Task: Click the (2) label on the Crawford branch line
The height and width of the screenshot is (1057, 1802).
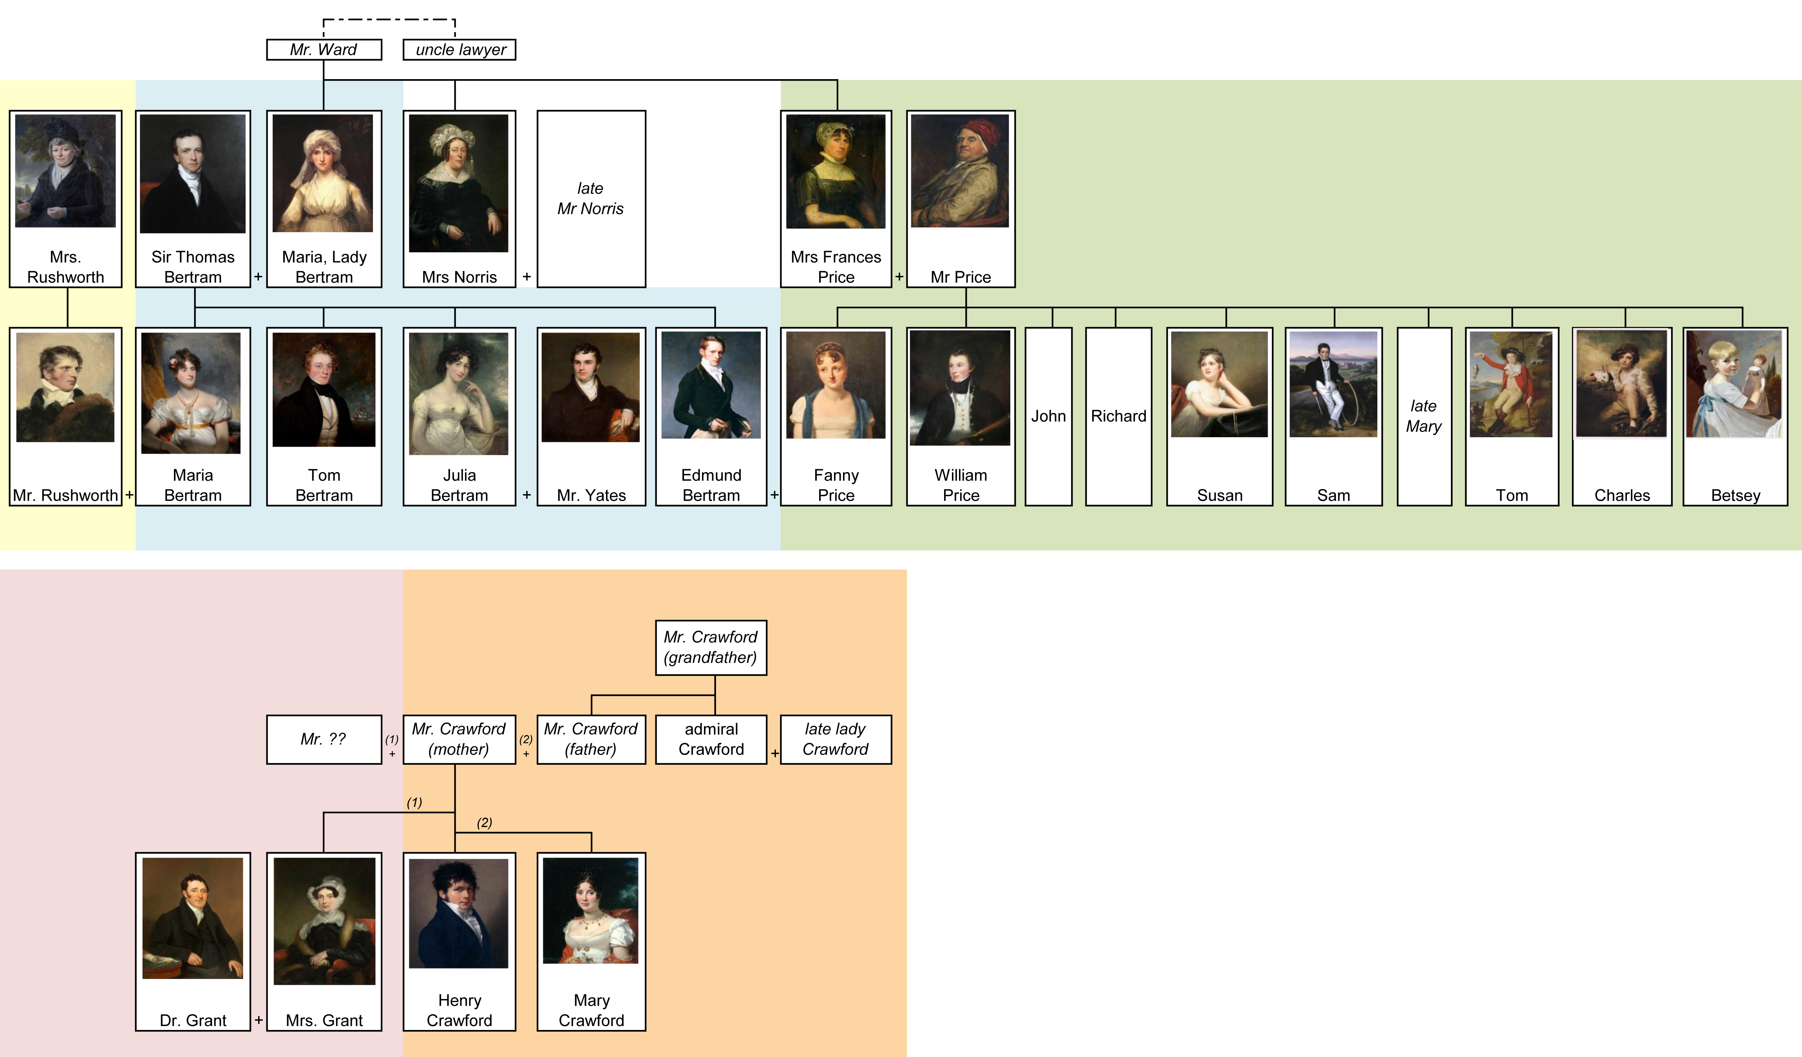Action: point(485,822)
